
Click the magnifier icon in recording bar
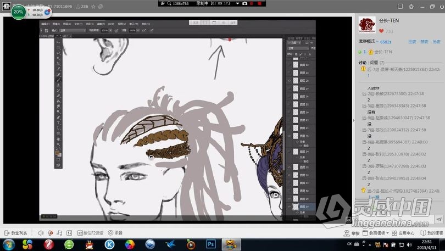point(169,3)
